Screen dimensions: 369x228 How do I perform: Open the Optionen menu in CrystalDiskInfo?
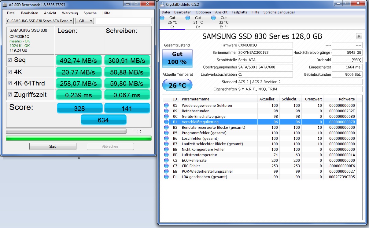(203, 12)
